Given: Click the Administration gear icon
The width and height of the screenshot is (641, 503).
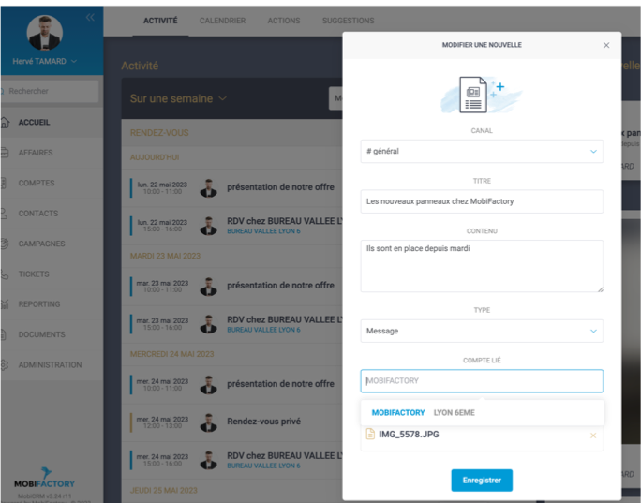Looking at the screenshot, I should click(x=5, y=365).
